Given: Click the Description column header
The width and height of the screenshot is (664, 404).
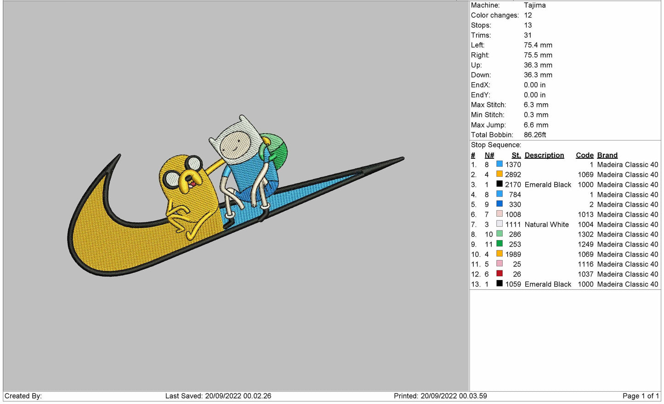Looking at the screenshot, I should pyautogui.click(x=544, y=155).
